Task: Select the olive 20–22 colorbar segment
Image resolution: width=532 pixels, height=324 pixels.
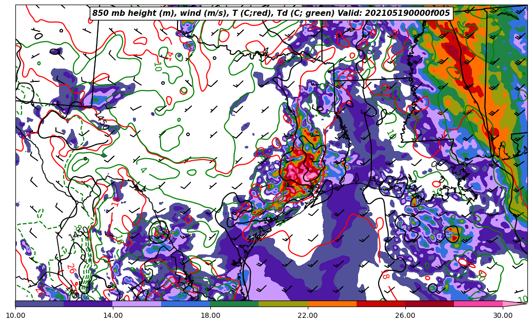Action: pyautogui.click(x=283, y=304)
